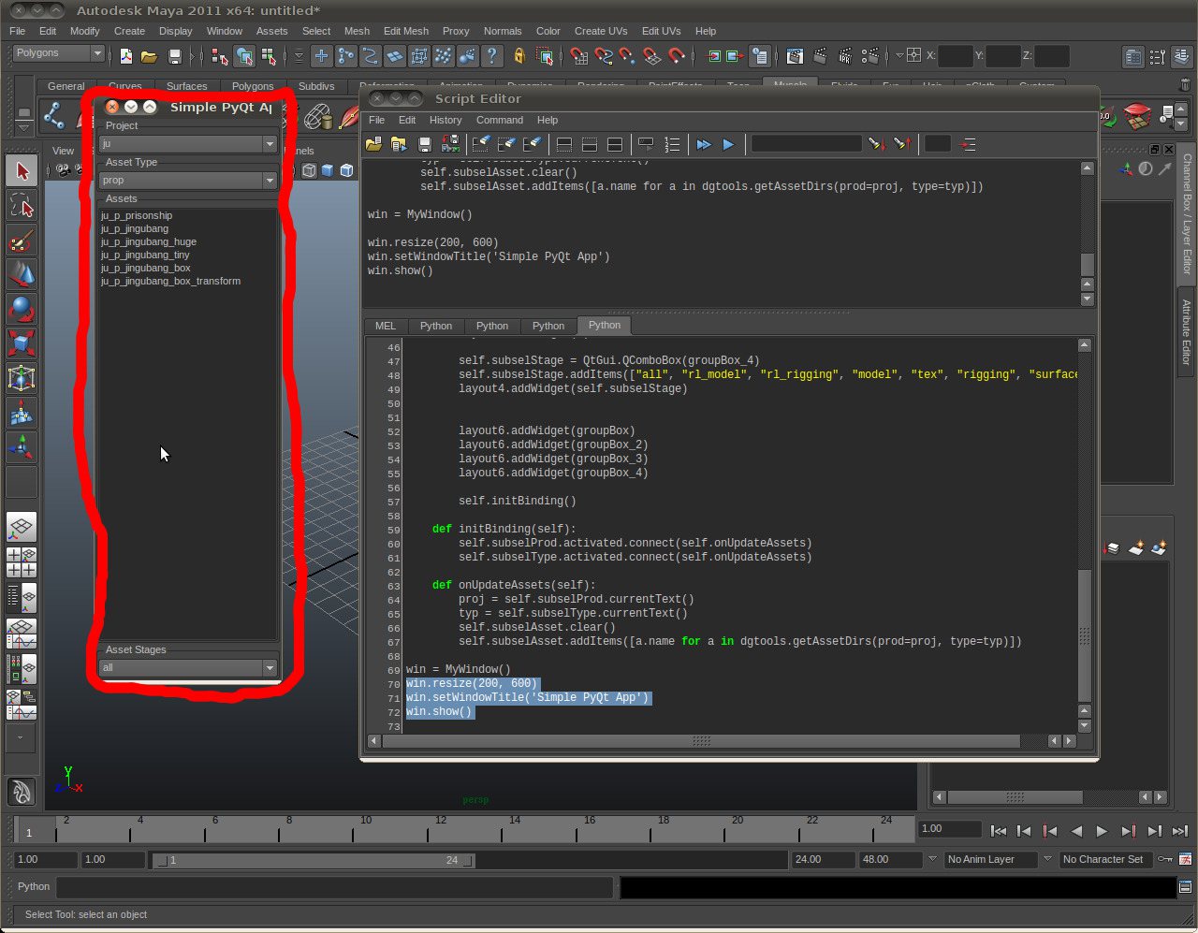Open the No Character Set dropdown
1198x933 pixels.
(x=1106, y=859)
